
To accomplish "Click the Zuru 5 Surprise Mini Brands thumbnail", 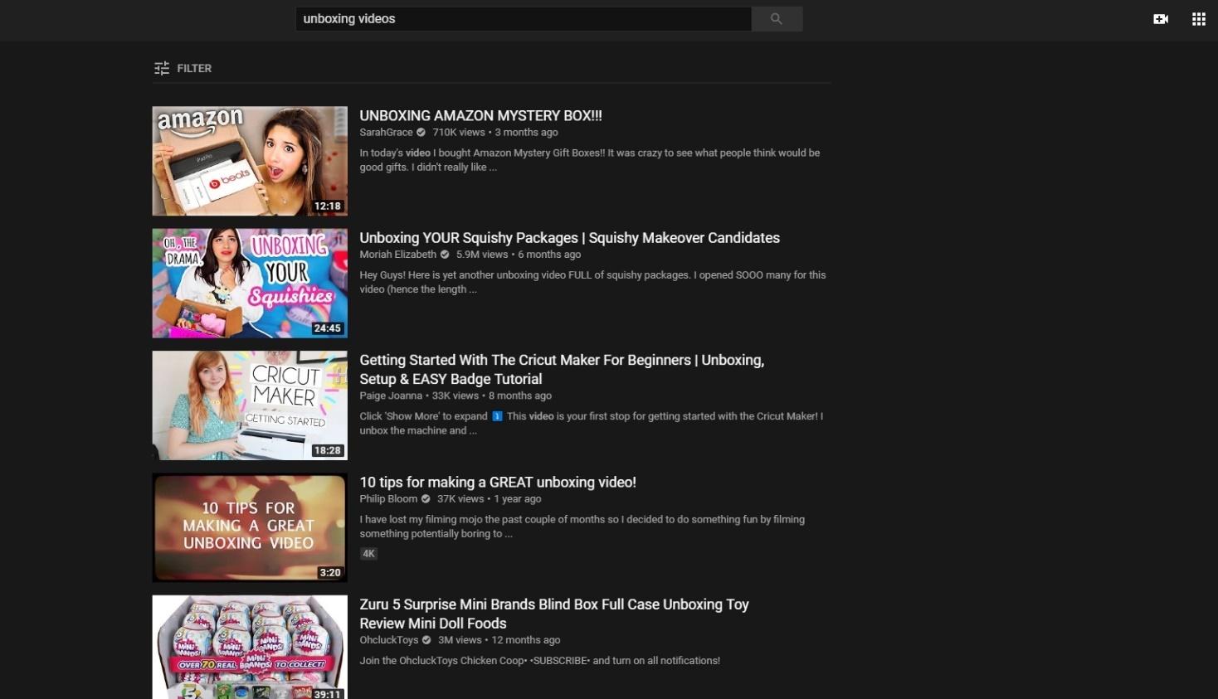I will coord(249,647).
